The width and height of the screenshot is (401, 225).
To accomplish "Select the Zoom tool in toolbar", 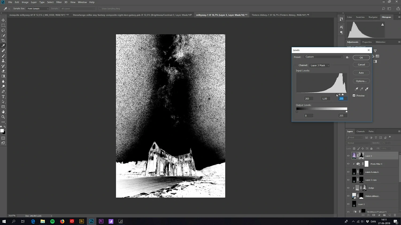I will point(3,117).
